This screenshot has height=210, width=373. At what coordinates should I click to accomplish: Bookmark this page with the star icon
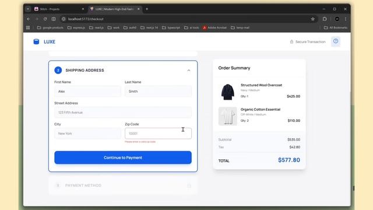(x=313, y=19)
